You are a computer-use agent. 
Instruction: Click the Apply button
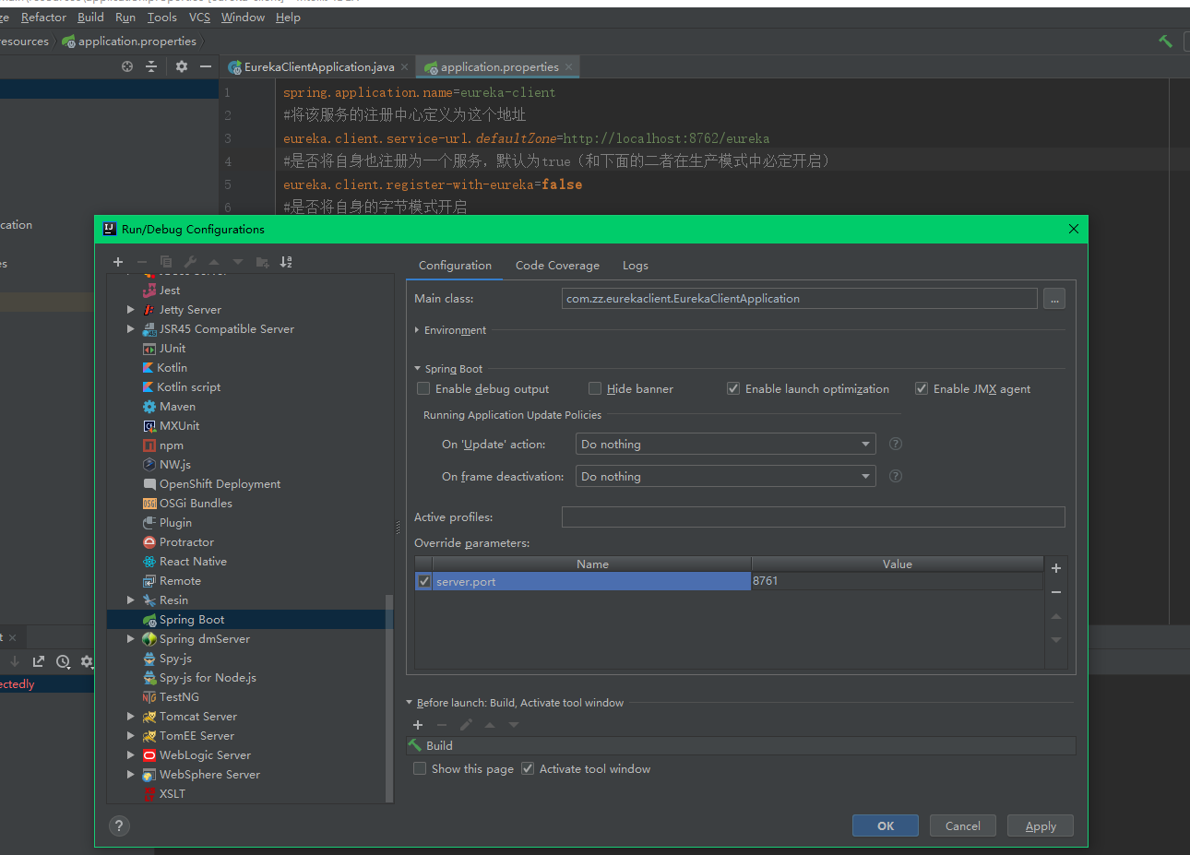pyautogui.click(x=1041, y=825)
